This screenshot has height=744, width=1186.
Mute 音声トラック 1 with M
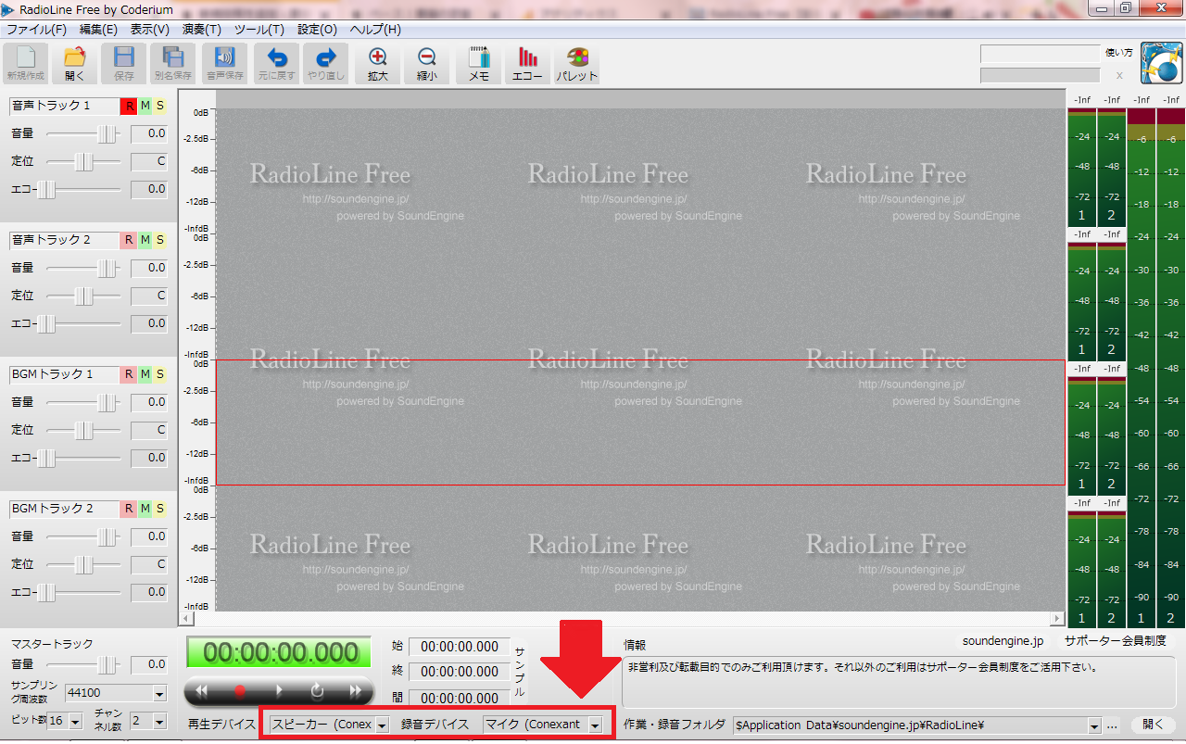click(x=145, y=106)
